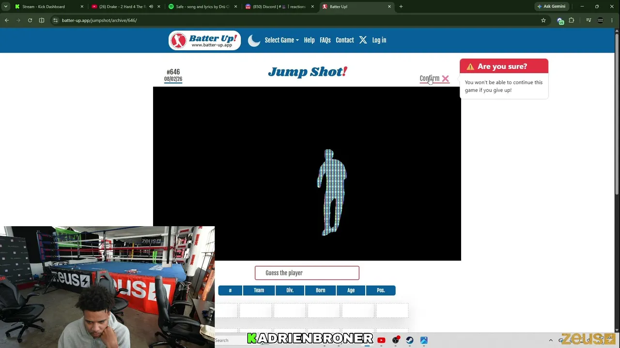The height and width of the screenshot is (348, 620).
Task: Click the Div. column header
Action: click(x=290, y=290)
